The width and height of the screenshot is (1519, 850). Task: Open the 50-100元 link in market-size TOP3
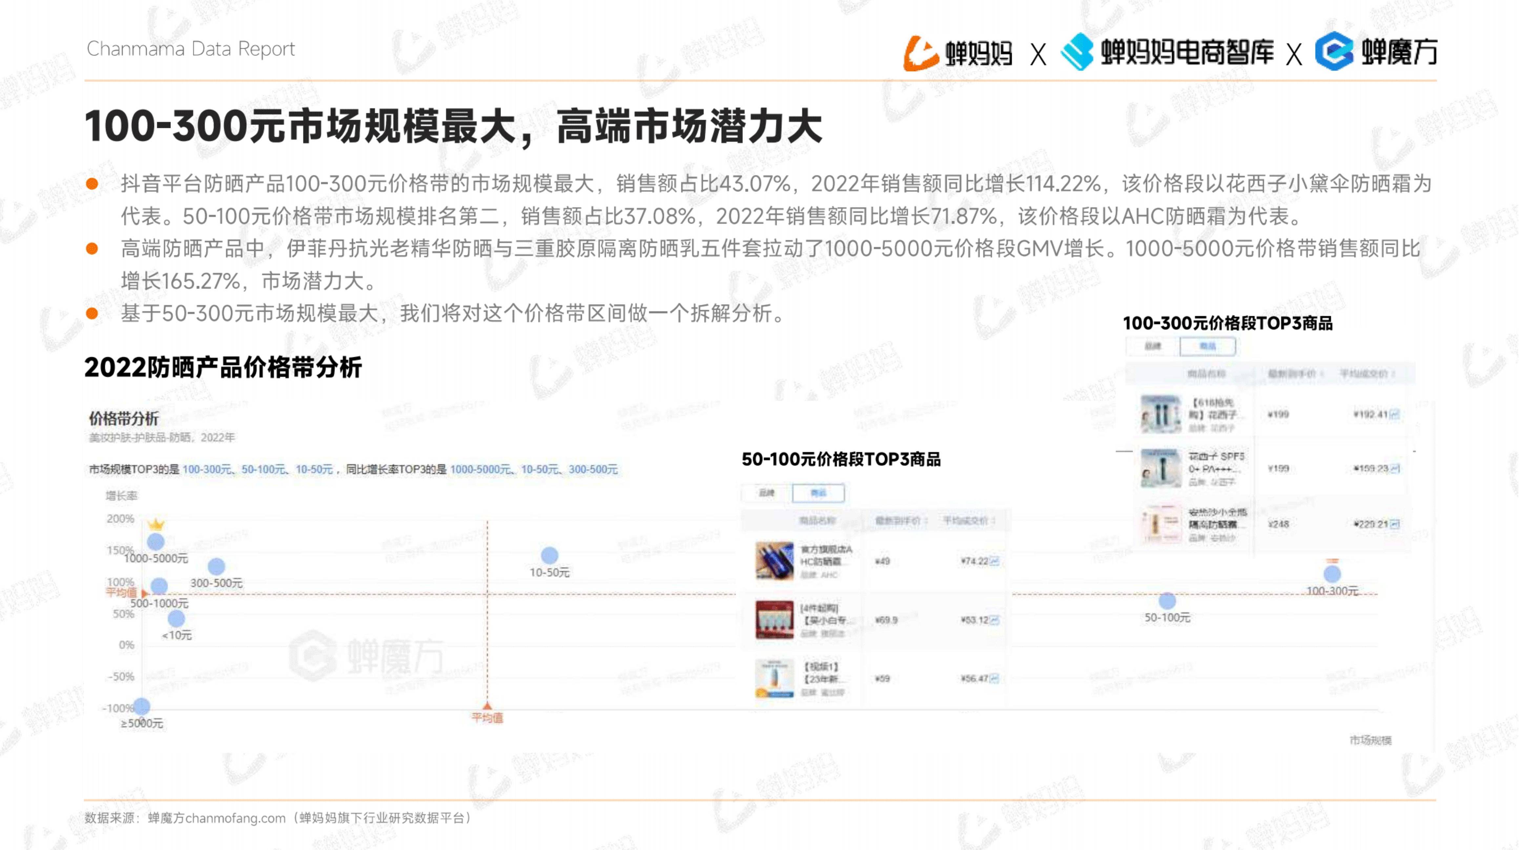tap(263, 469)
